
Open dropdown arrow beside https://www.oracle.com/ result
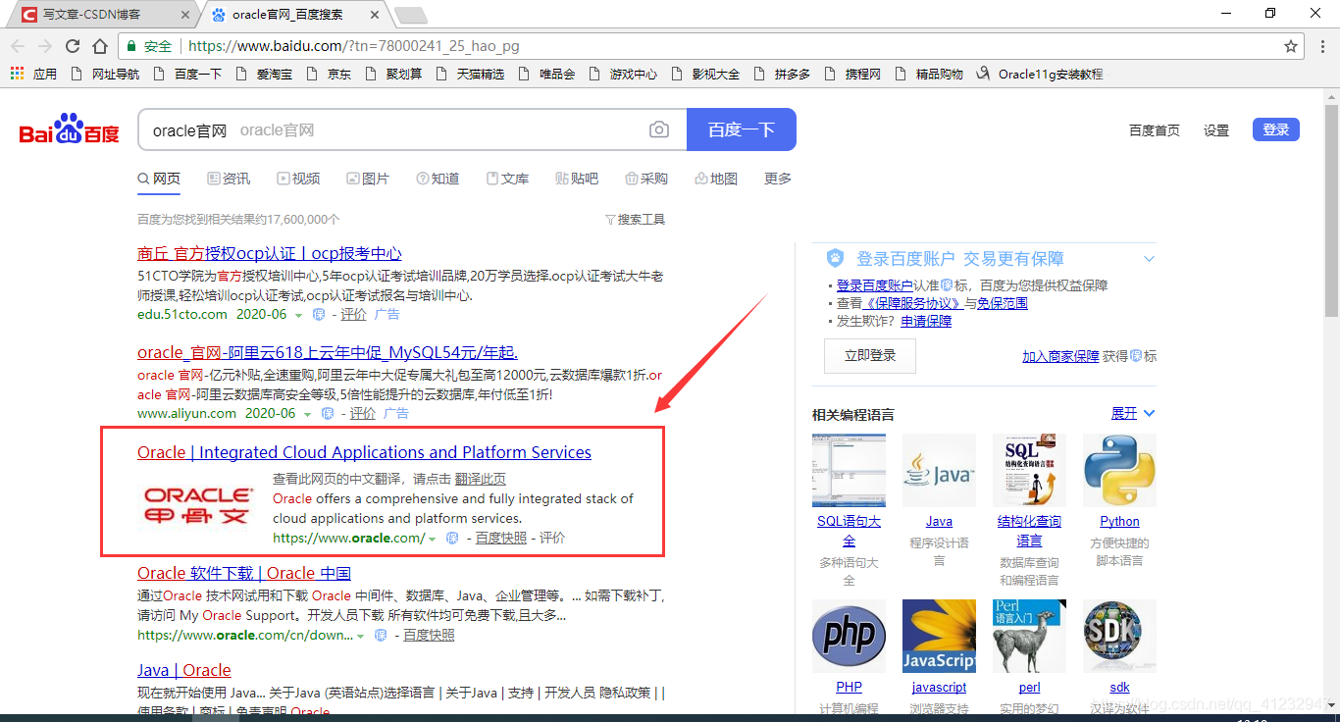click(x=432, y=539)
